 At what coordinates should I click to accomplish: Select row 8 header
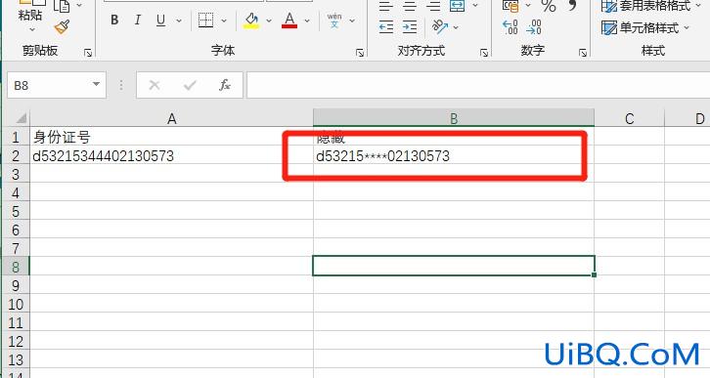click(16, 267)
